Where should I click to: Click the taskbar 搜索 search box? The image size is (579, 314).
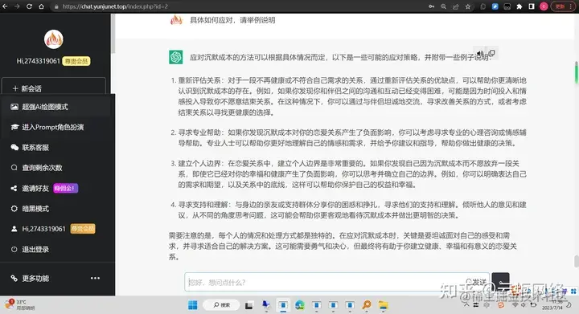222,305
